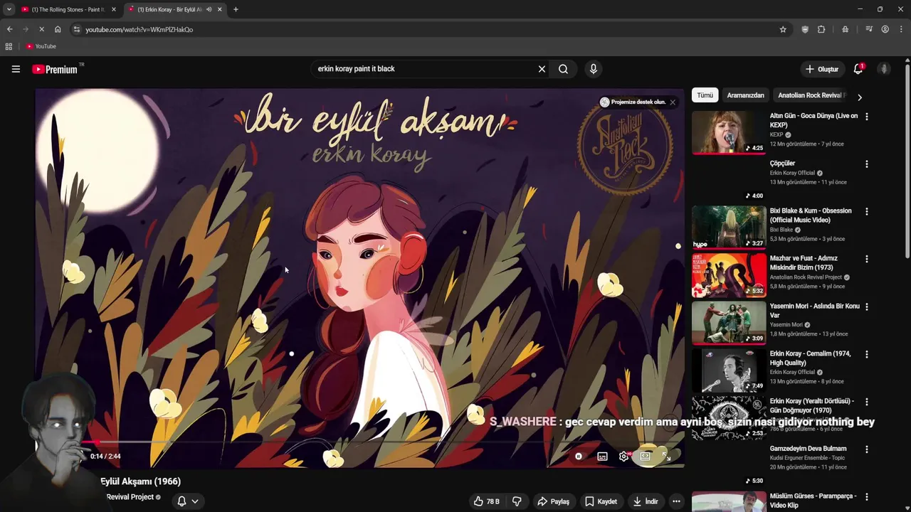The image size is (911, 512).
Task: Open Chrome three-dot menu
Action: (901, 29)
